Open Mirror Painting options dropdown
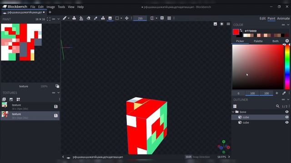Screen dimensions: 291x163 coord(156,18)
